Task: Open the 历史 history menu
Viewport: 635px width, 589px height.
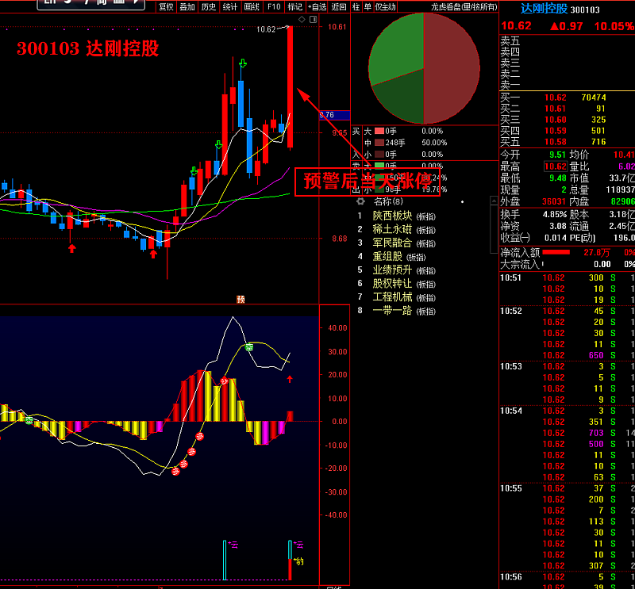Action: tap(209, 6)
